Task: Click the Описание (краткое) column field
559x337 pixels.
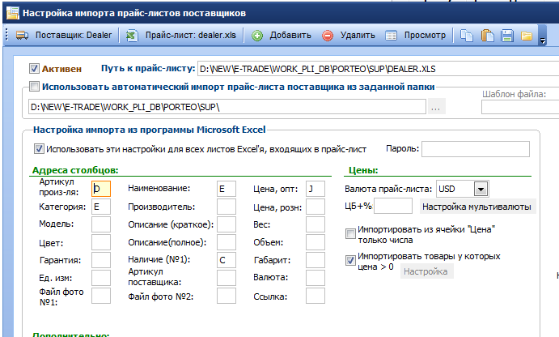Action: [227, 224]
